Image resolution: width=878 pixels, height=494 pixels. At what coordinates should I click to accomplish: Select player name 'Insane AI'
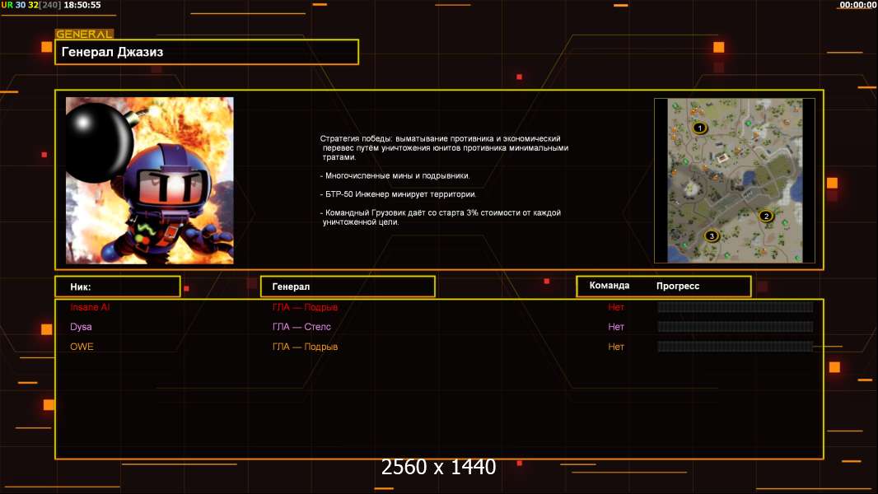pyautogui.click(x=90, y=307)
